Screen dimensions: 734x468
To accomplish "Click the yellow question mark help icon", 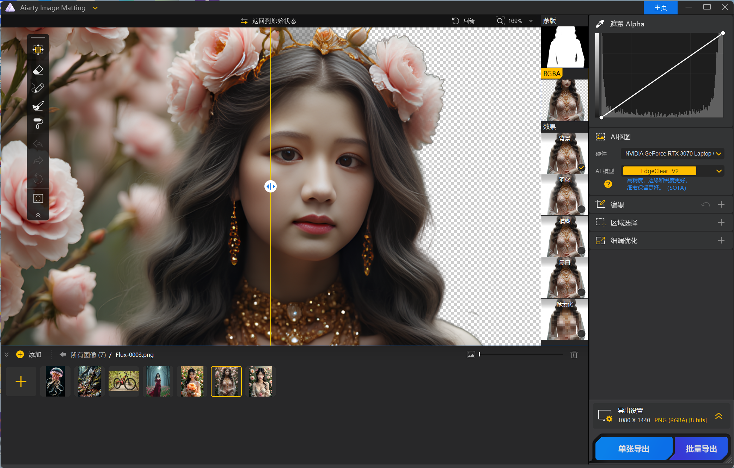I will point(608,184).
